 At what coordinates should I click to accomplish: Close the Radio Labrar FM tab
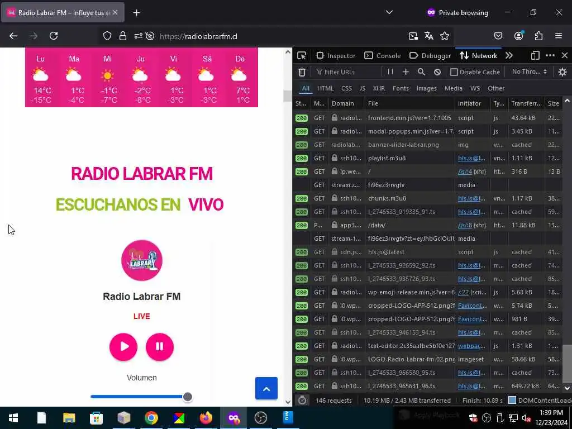point(115,12)
